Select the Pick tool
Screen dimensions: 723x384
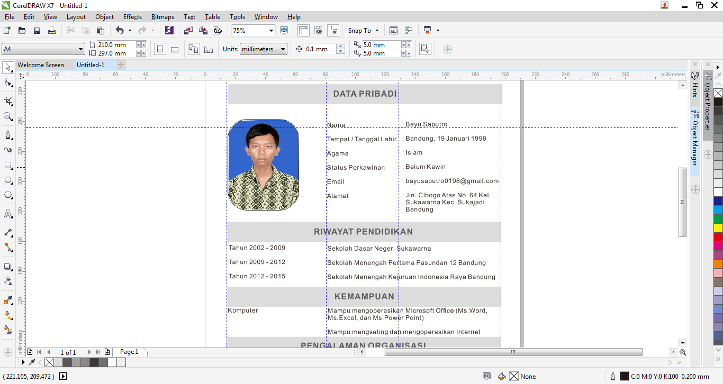click(x=7, y=67)
